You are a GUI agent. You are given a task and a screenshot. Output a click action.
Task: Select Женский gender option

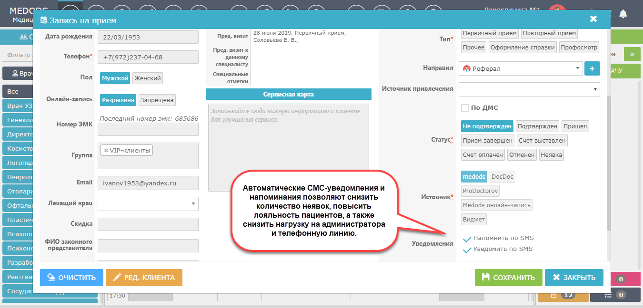click(x=147, y=78)
